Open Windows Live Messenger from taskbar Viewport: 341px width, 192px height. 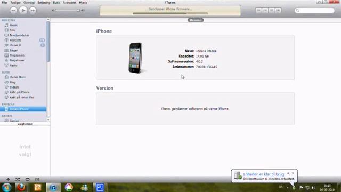[84, 187]
